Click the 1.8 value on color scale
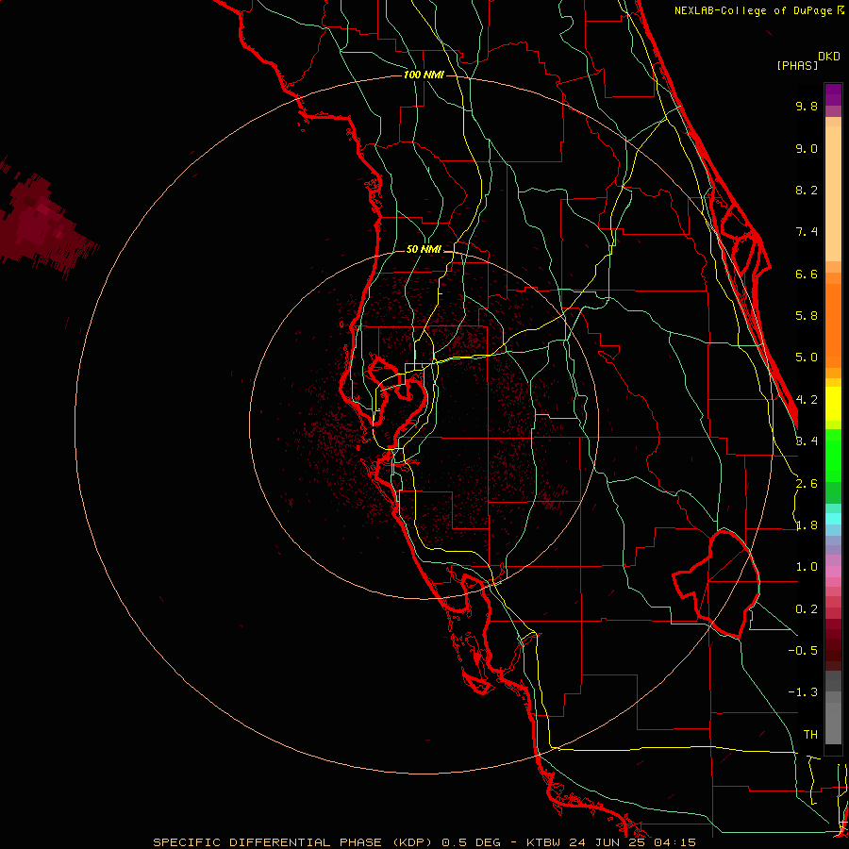Screen dimensions: 849x849 point(807,525)
